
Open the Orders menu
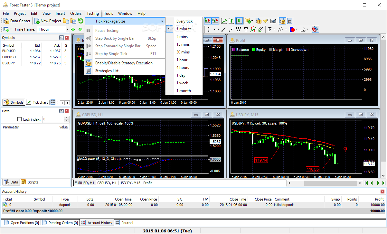click(x=76, y=14)
